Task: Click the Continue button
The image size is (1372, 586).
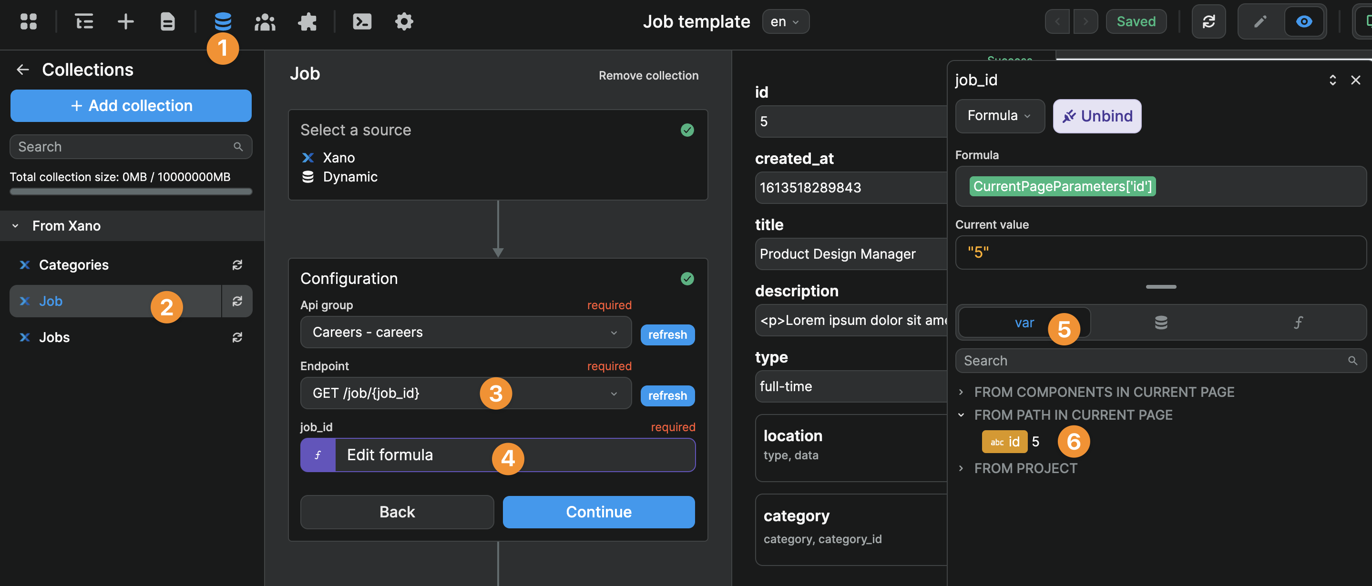Action: click(x=598, y=512)
